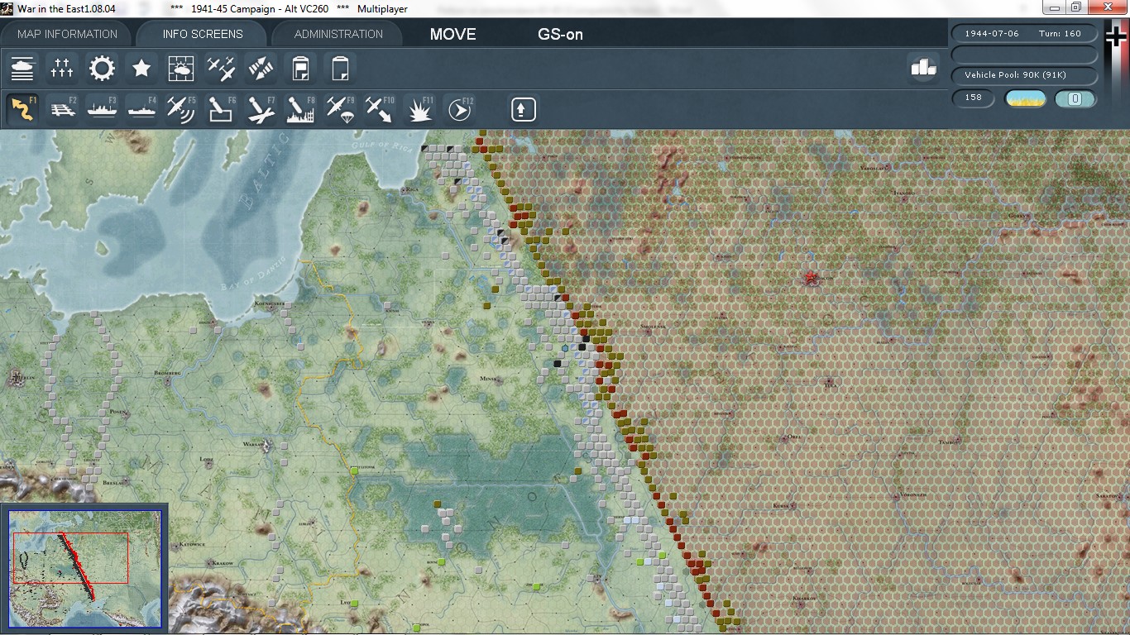Click the 158 counter pill
This screenshot has width=1130, height=635.
pos(974,98)
